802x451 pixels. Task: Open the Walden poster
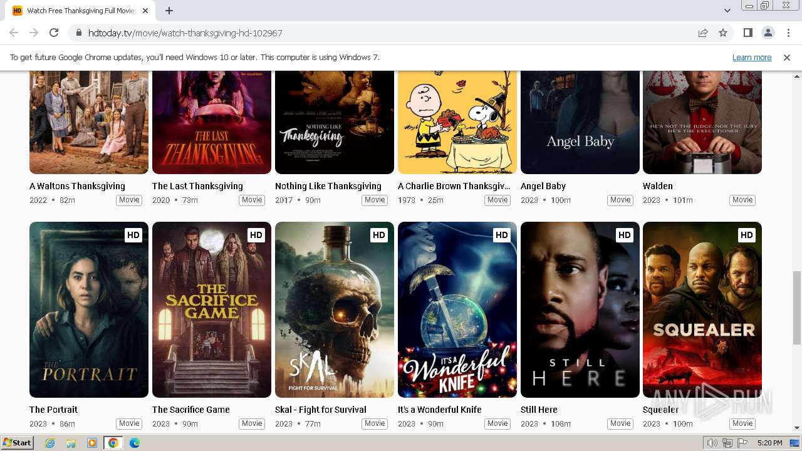click(702, 122)
